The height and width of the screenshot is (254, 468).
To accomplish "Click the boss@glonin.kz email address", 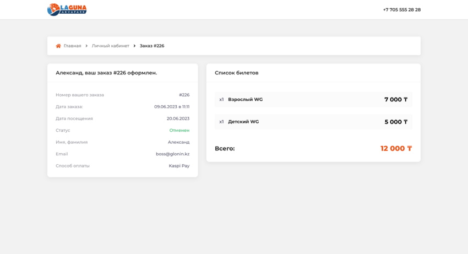I will [172, 154].
